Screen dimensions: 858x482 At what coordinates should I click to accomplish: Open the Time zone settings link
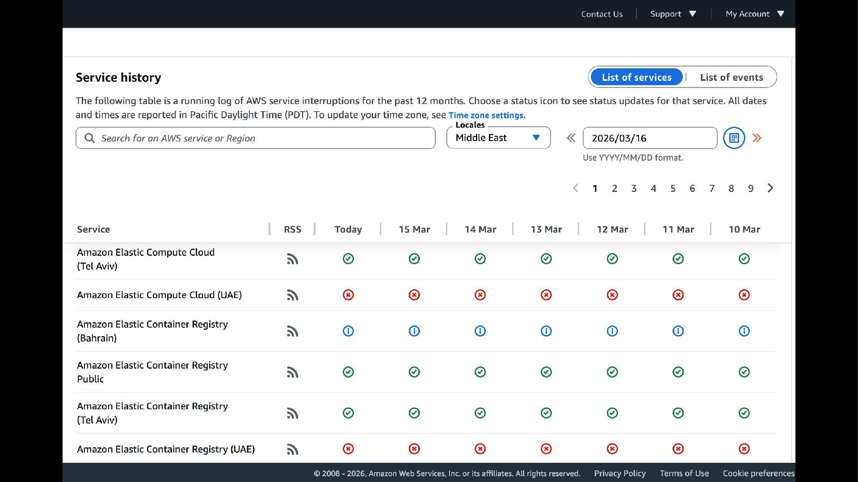tap(487, 115)
